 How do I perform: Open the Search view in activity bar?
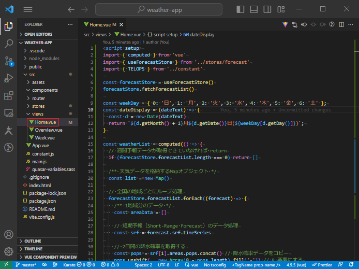pos(8,44)
